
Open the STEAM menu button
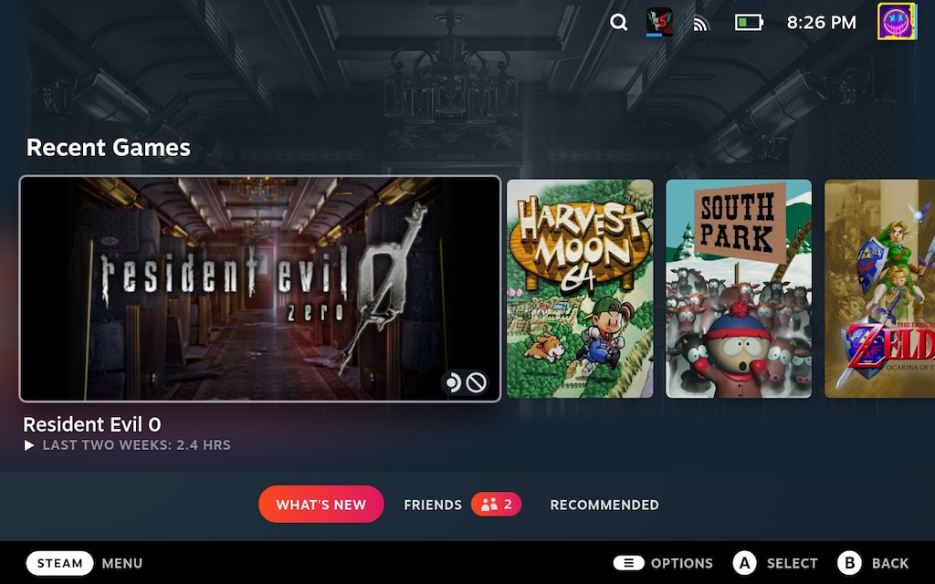(x=60, y=563)
